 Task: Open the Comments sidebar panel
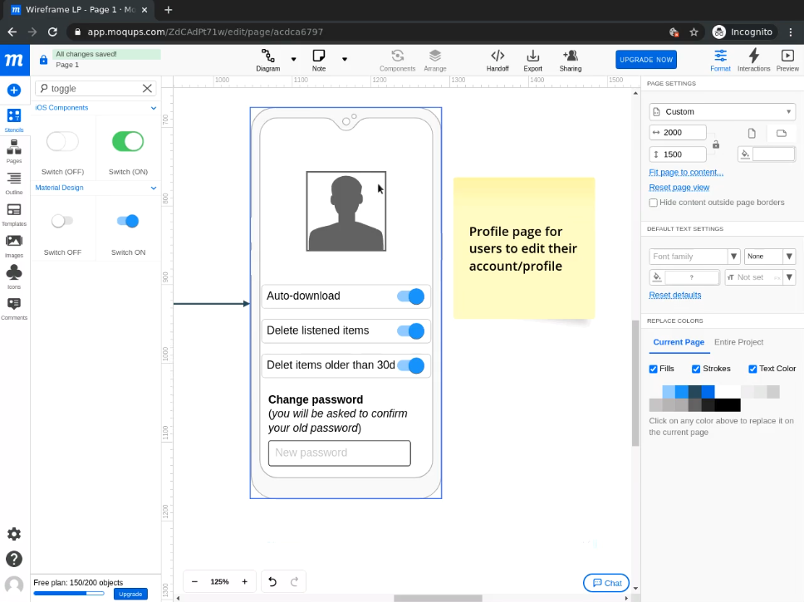(x=14, y=308)
